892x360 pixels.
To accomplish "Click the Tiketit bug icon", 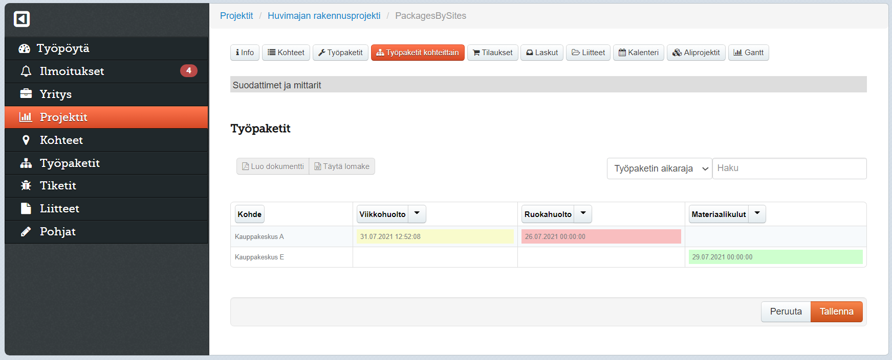I will (26, 186).
